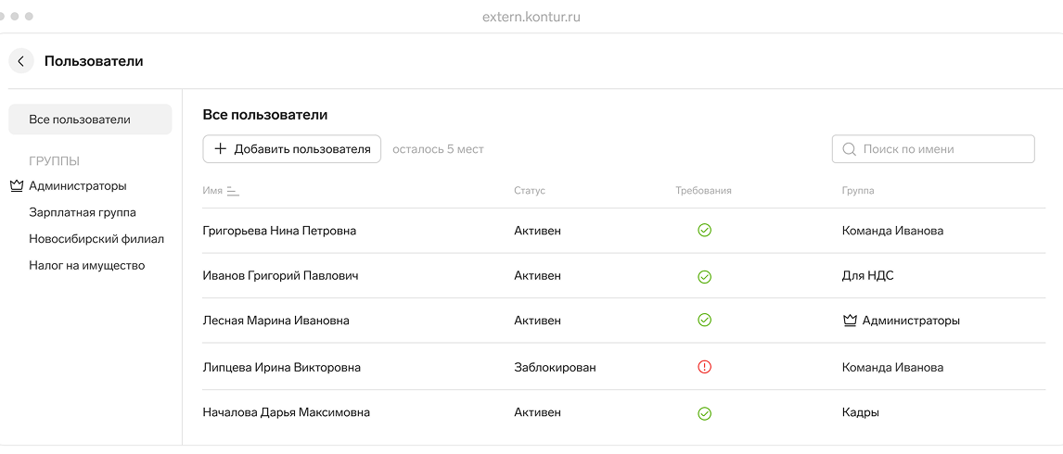Select Все пользователи in the sidebar
Viewport: 1063px width, 454px height.
90,120
